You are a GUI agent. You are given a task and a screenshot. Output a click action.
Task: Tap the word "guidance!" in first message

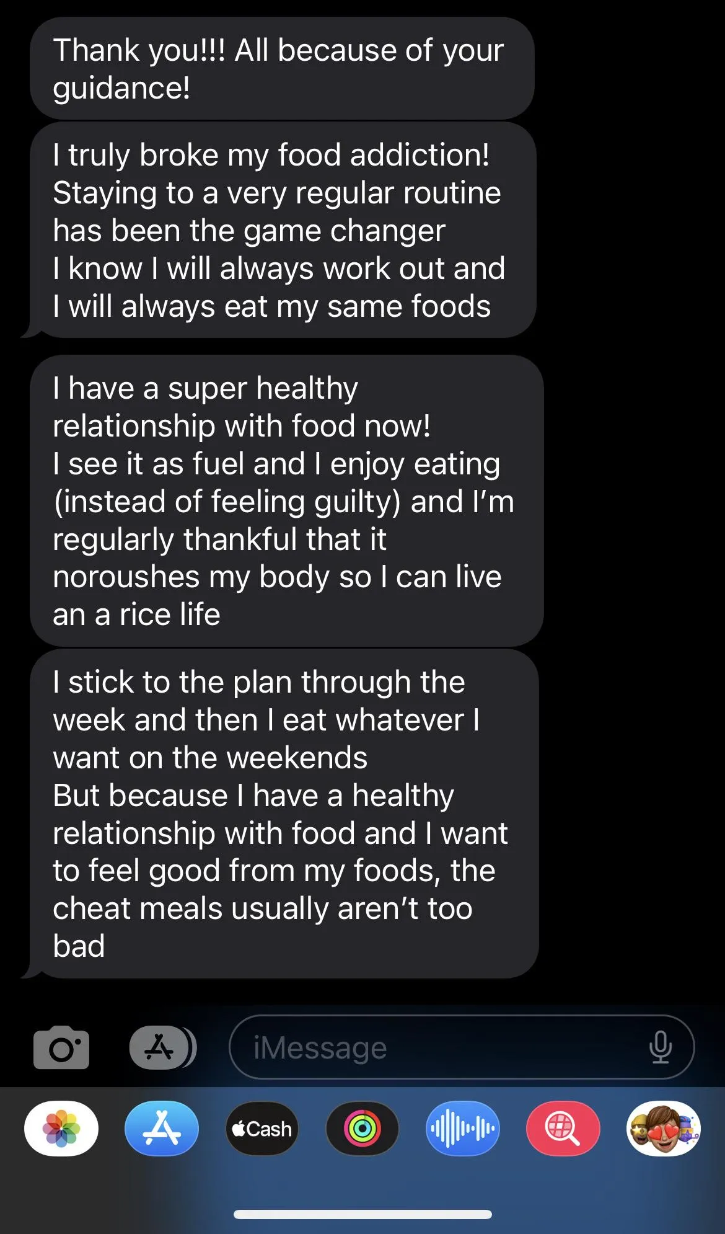click(x=121, y=88)
